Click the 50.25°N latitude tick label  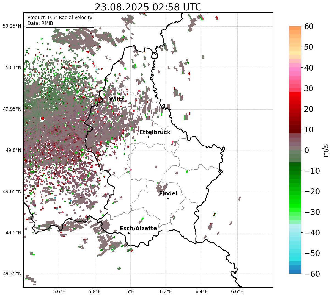click(x=12, y=26)
